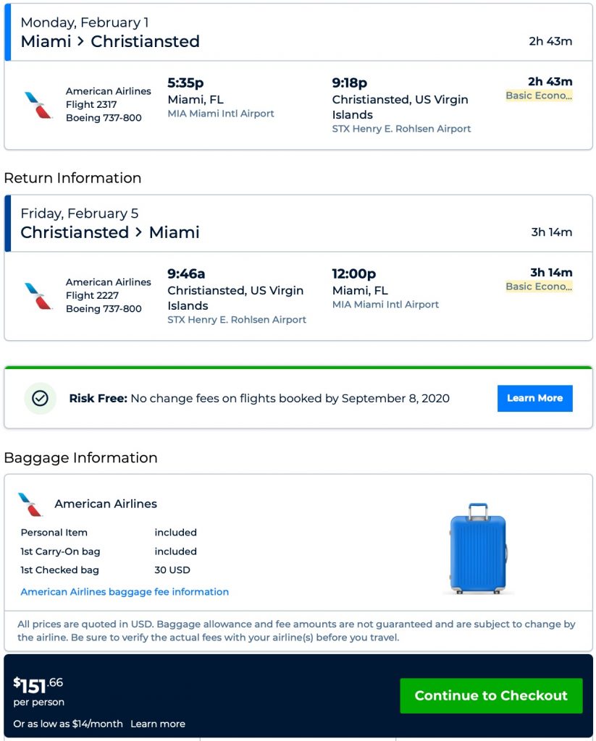Click Basic Economy label on outbound flight
The image size is (596, 741).
tap(539, 96)
